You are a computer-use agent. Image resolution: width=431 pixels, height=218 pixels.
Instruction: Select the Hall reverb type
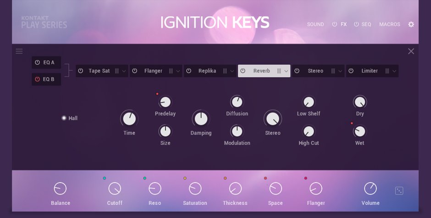click(64, 118)
